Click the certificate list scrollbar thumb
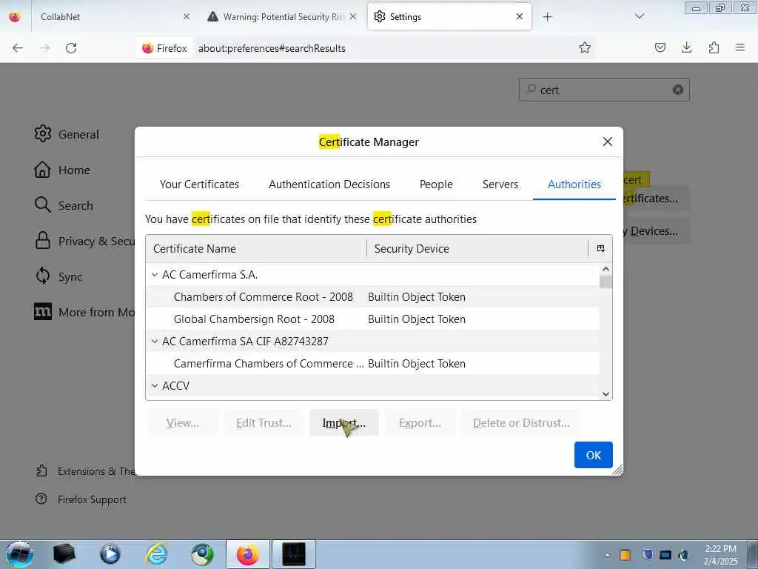 point(606,282)
